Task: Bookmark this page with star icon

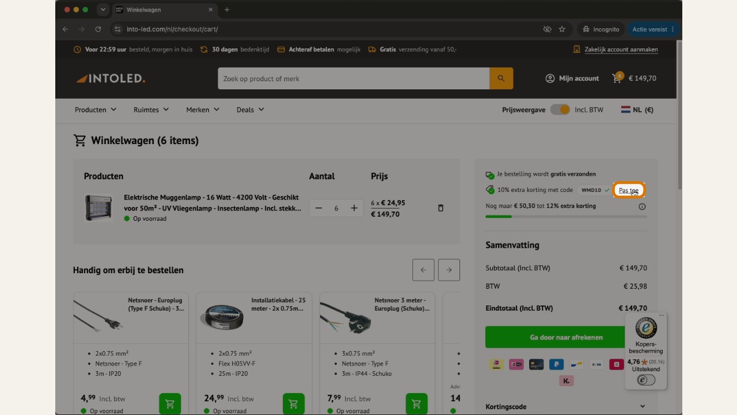Action: click(x=562, y=29)
